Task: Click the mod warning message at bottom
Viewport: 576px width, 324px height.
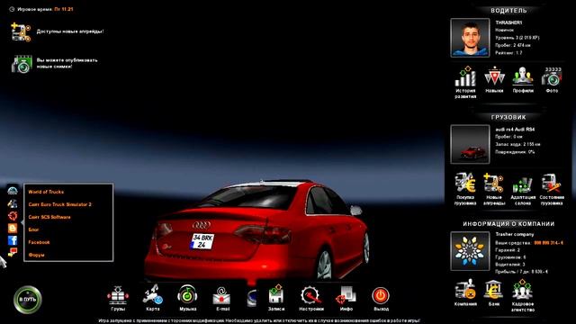Action: pos(259,320)
